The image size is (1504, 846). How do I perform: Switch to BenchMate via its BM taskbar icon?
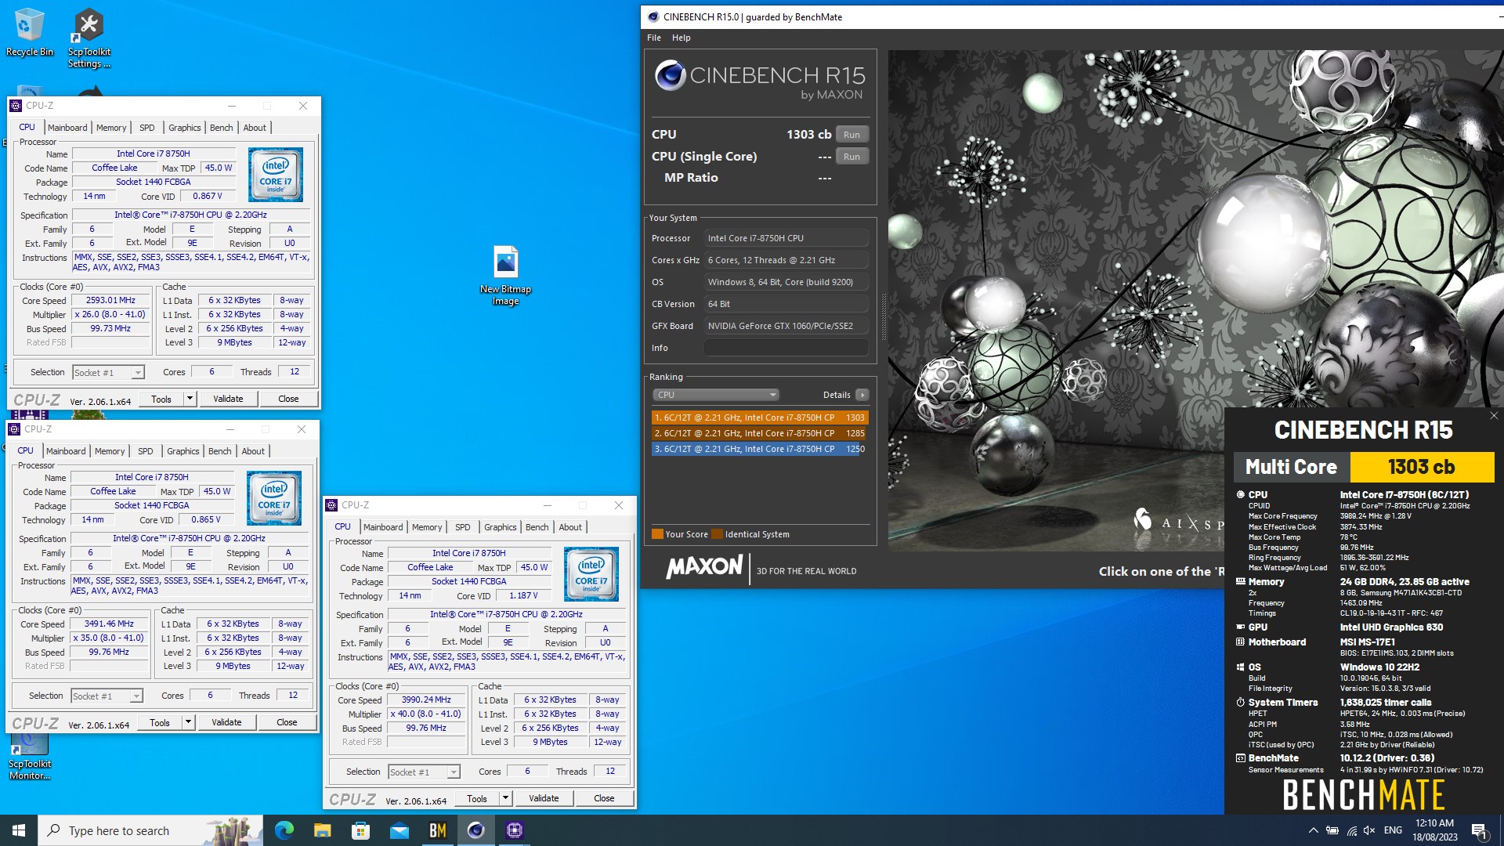coord(437,830)
